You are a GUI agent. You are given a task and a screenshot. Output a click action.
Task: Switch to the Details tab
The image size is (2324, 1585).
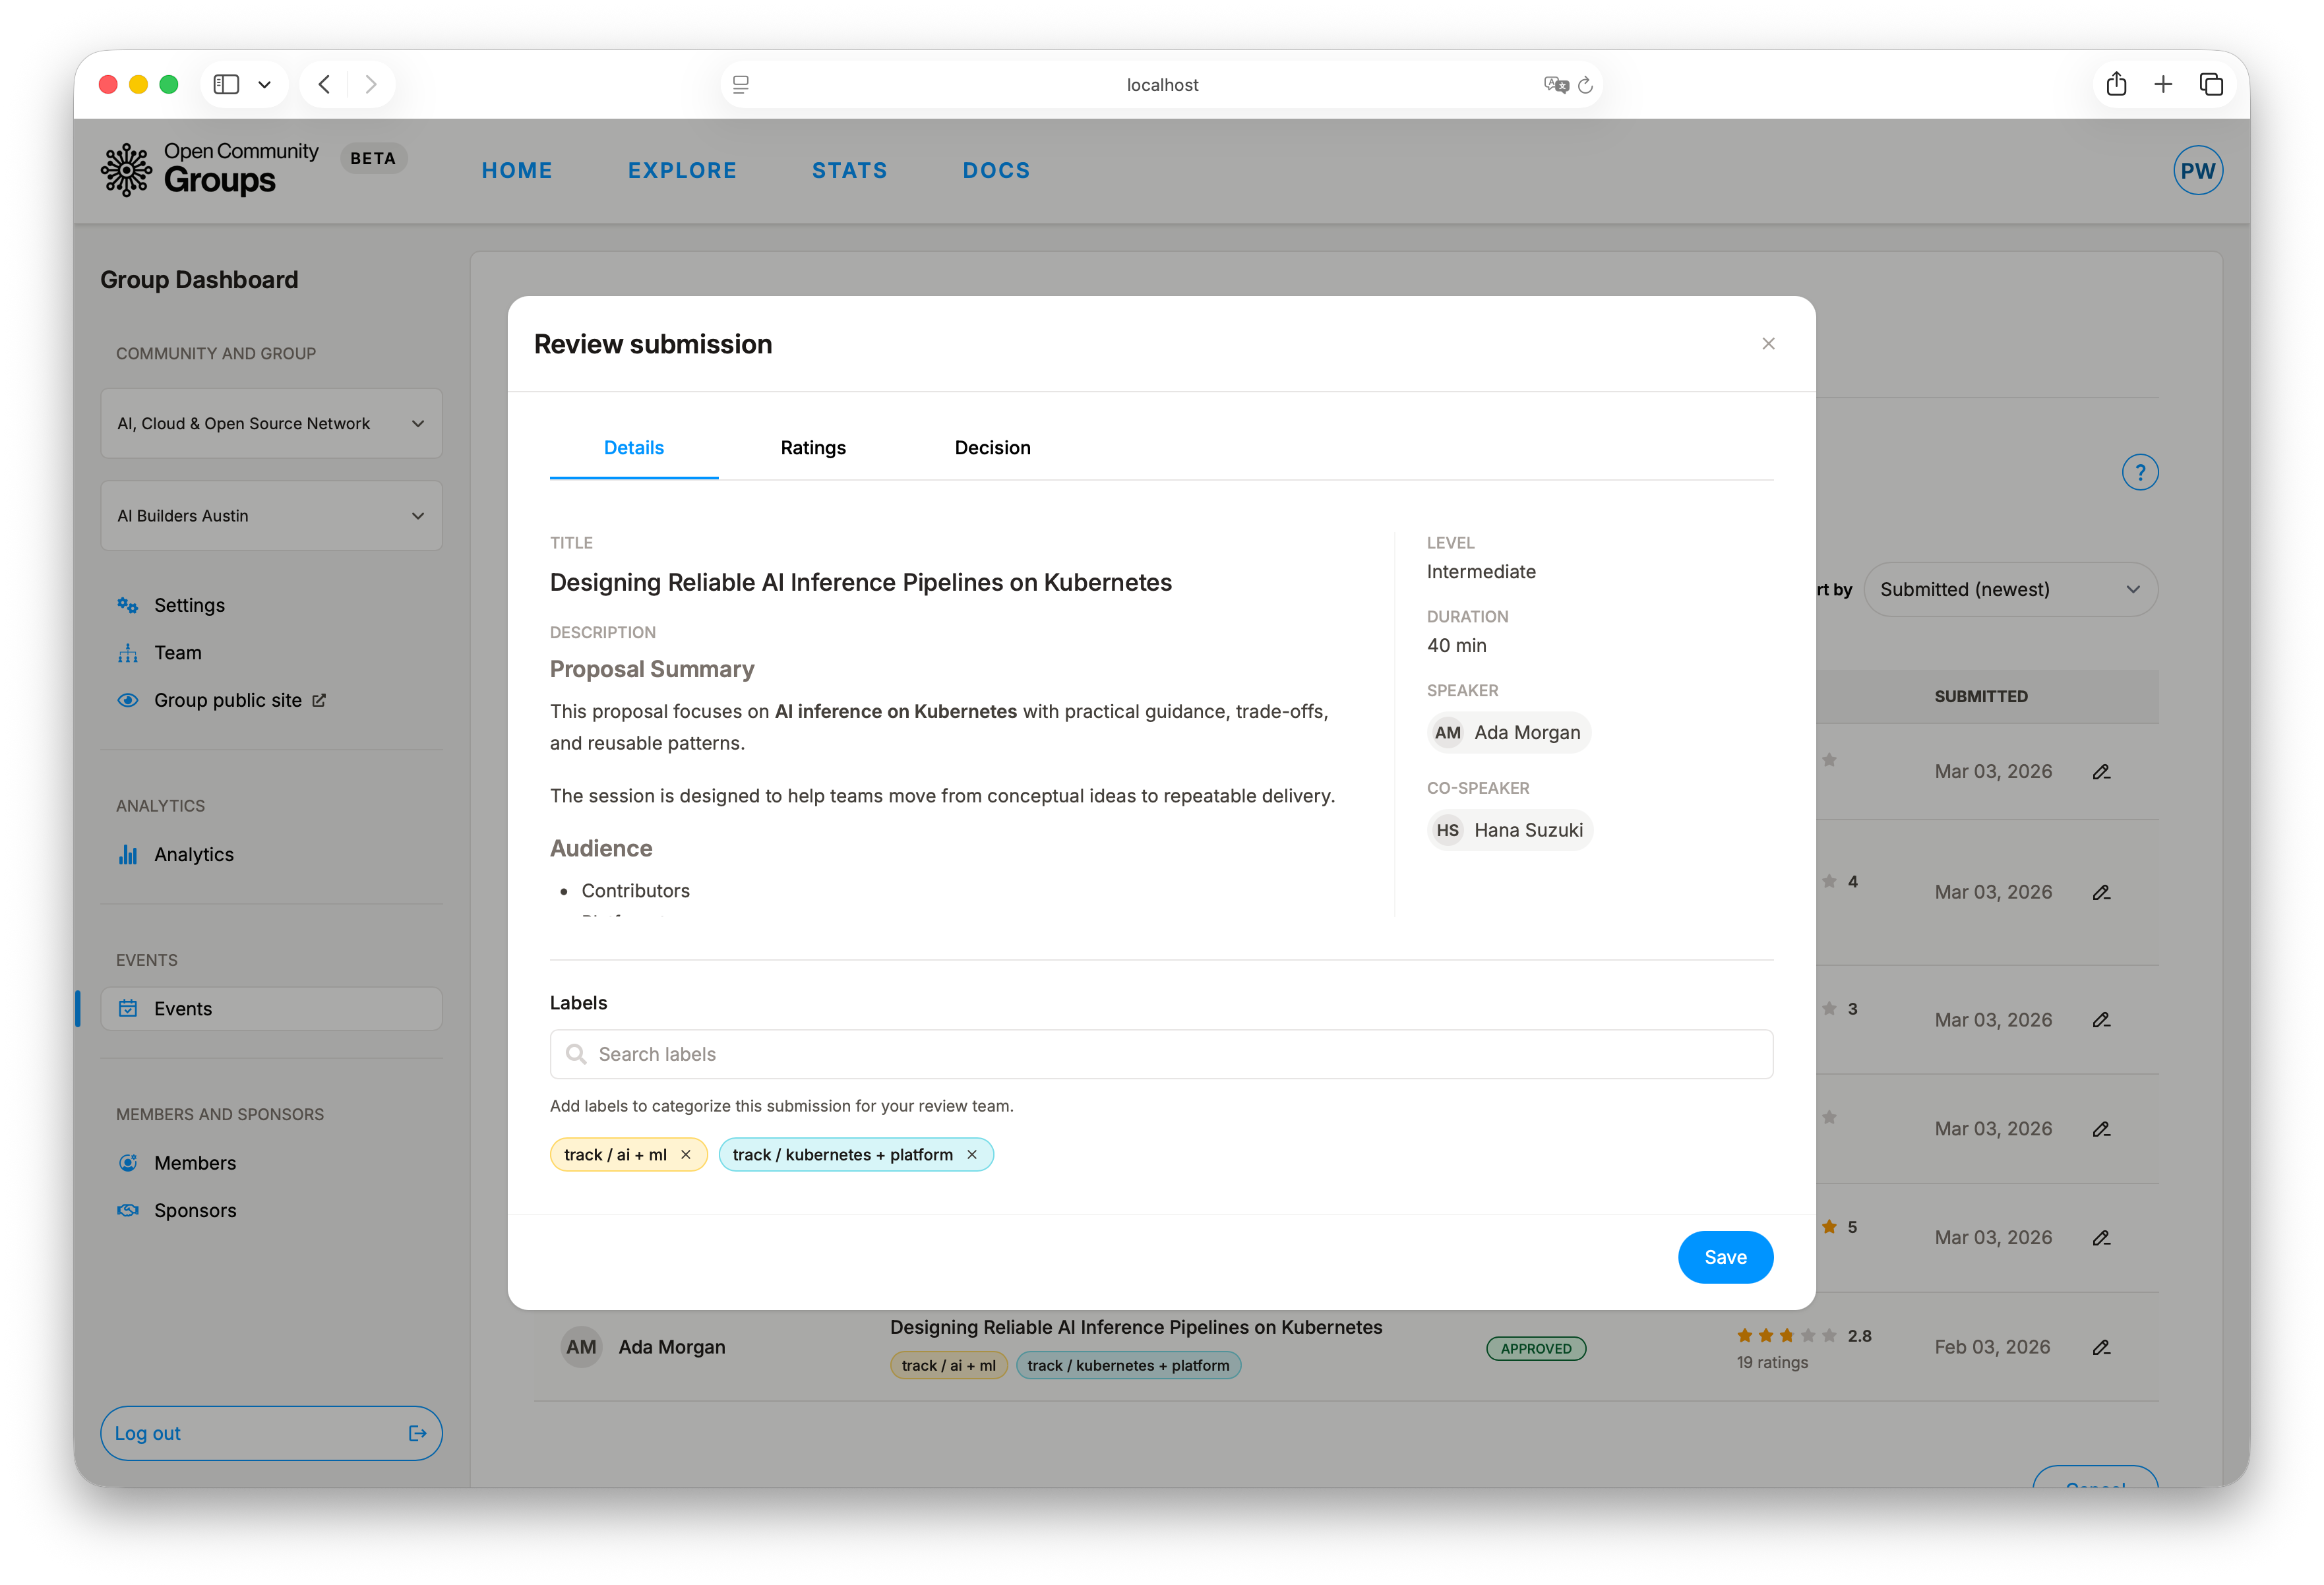pos(634,448)
